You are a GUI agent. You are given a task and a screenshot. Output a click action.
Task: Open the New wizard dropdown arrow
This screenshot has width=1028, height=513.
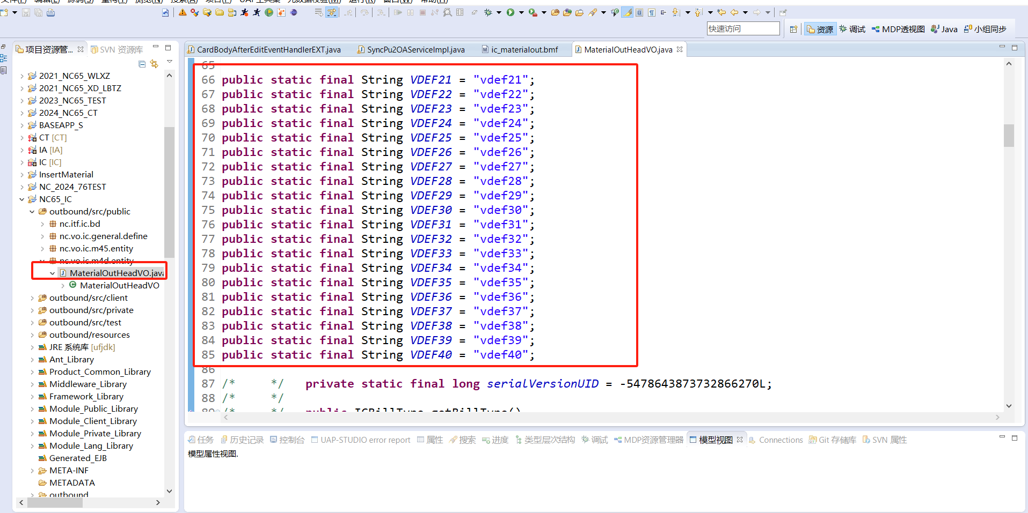click(x=14, y=12)
